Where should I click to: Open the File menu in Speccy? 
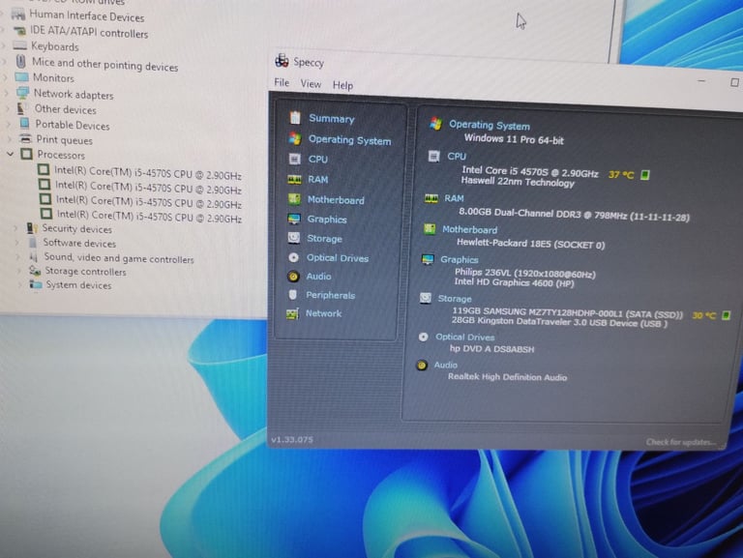282,82
